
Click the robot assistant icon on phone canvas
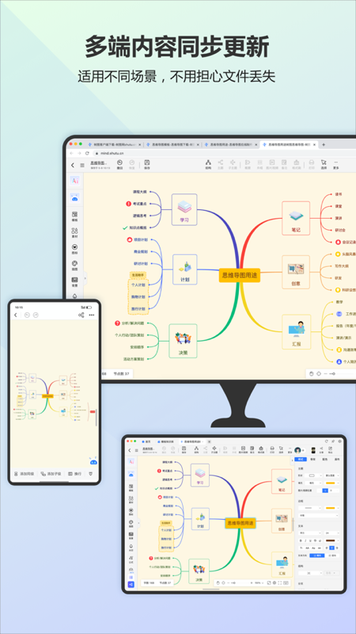pos(93,461)
